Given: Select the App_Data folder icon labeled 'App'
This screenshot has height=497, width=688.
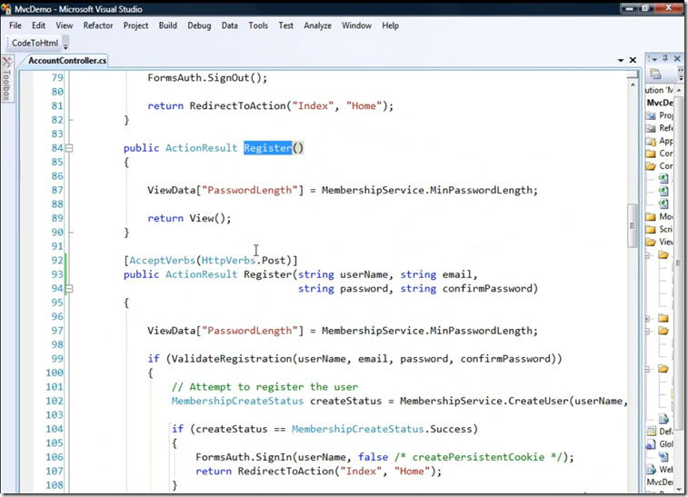Looking at the screenshot, I should [651, 141].
